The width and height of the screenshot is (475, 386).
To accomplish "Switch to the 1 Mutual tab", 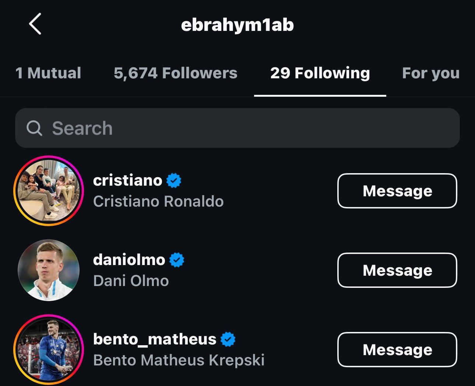I will 48,73.
